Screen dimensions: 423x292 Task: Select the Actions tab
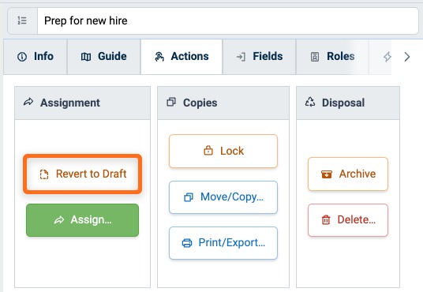tap(182, 57)
